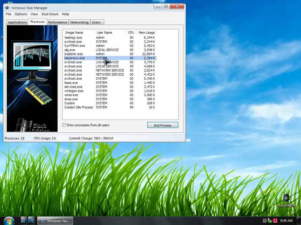The width and height of the screenshot is (301, 225).
Task: Minimize the Task Manager window
Action: pyautogui.click(x=158, y=6)
